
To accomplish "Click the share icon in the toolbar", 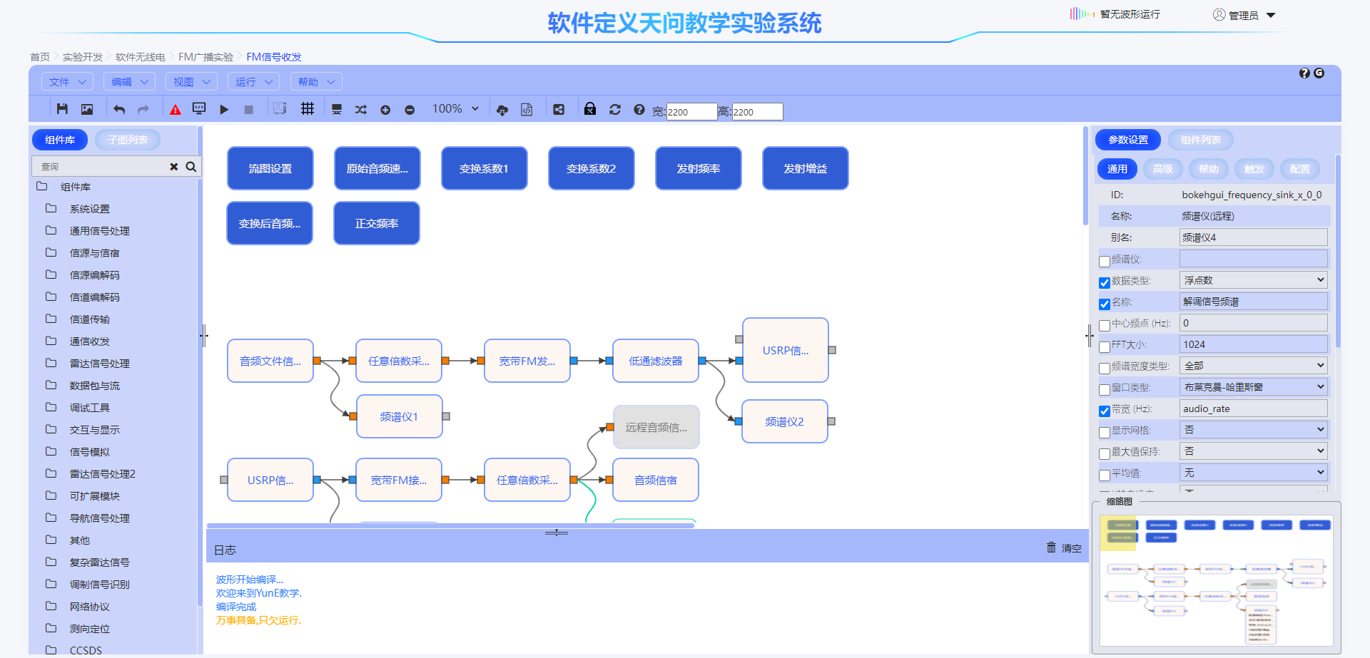I will (559, 109).
